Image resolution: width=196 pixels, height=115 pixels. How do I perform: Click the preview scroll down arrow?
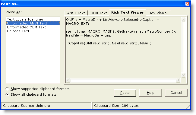click(x=183, y=75)
